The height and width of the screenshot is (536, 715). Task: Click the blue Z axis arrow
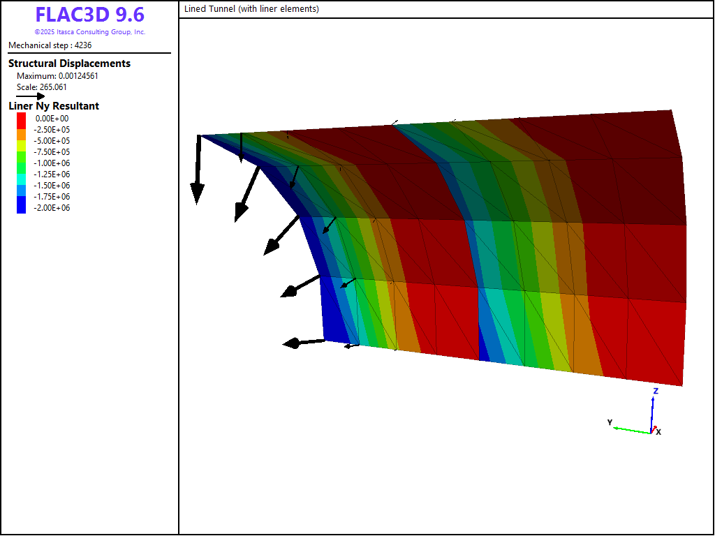(654, 410)
